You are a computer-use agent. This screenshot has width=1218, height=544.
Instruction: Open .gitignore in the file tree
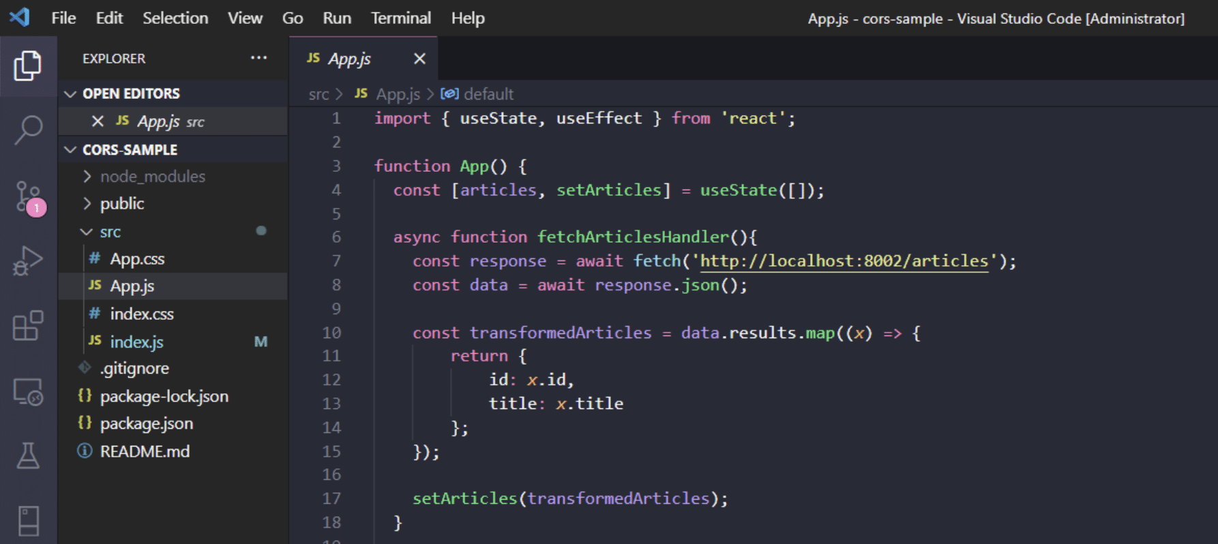pyautogui.click(x=134, y=368)
